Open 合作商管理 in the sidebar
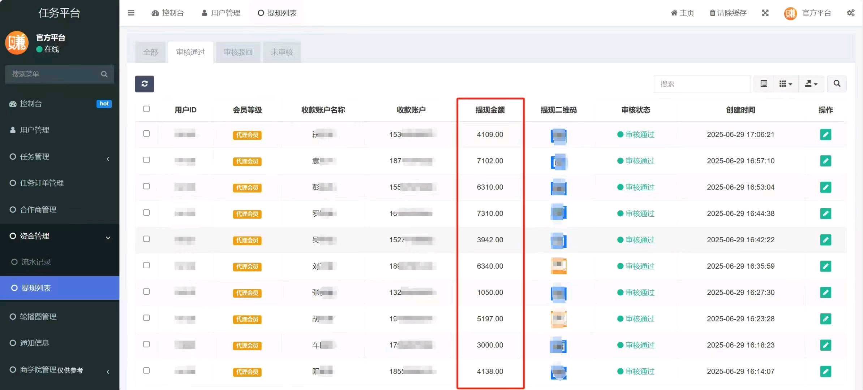 click(x=60, y=210)
